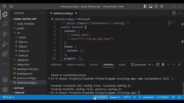Create a new terminal with plus icon
This screenshot has height=103, width=184.
tap(149, 64)
